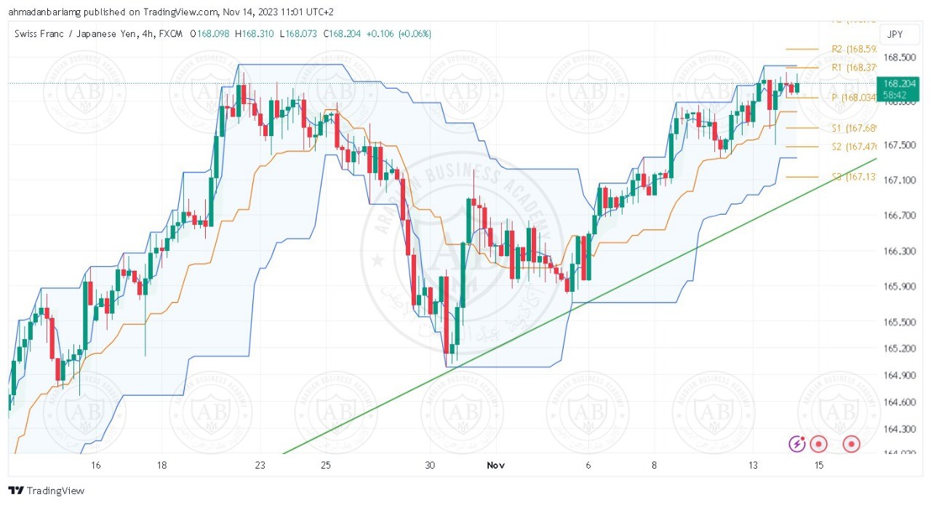Screen dimensions: 931x505
Task: Click the 13 date label on the time axis
Action: pos(753,465)
